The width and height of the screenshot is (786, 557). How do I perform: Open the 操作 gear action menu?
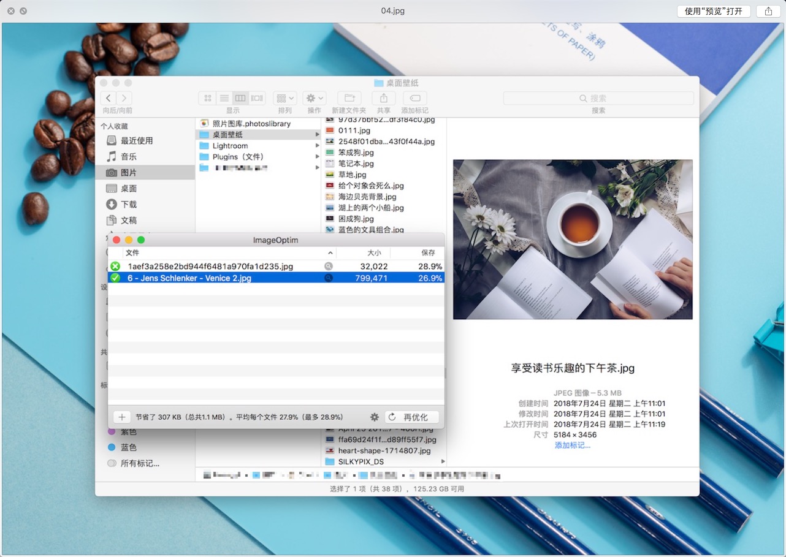click(x=315, y=98)
